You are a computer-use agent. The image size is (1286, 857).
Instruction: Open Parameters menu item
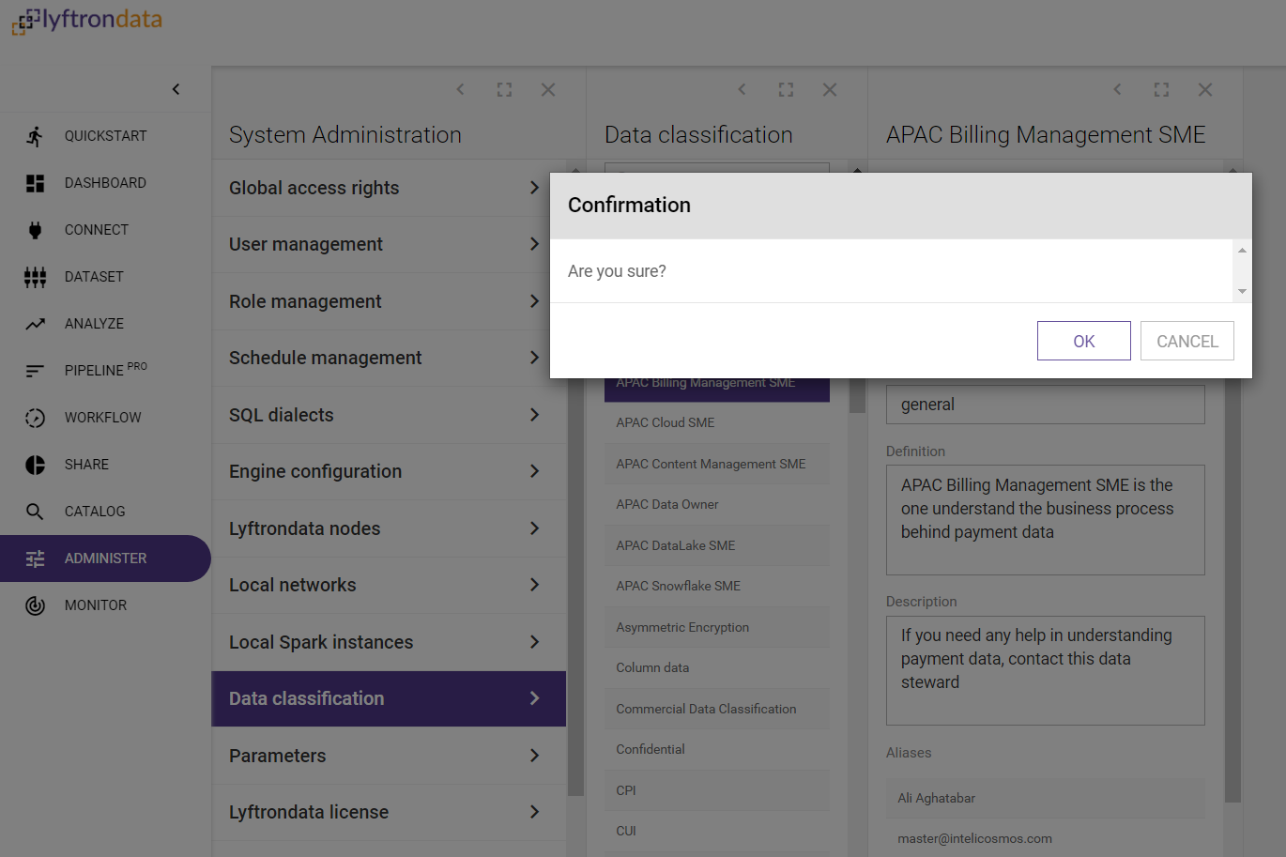click(x=389, y=756)
